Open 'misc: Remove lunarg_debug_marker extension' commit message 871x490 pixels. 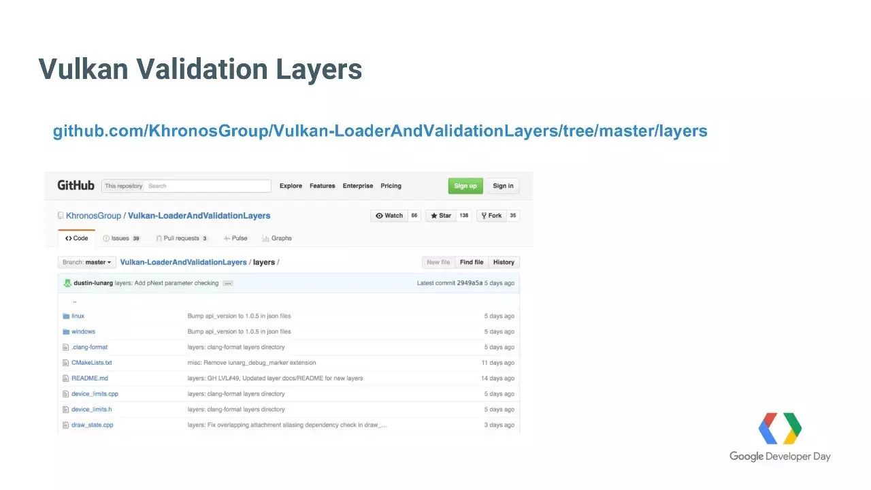(x=252, y=363)
